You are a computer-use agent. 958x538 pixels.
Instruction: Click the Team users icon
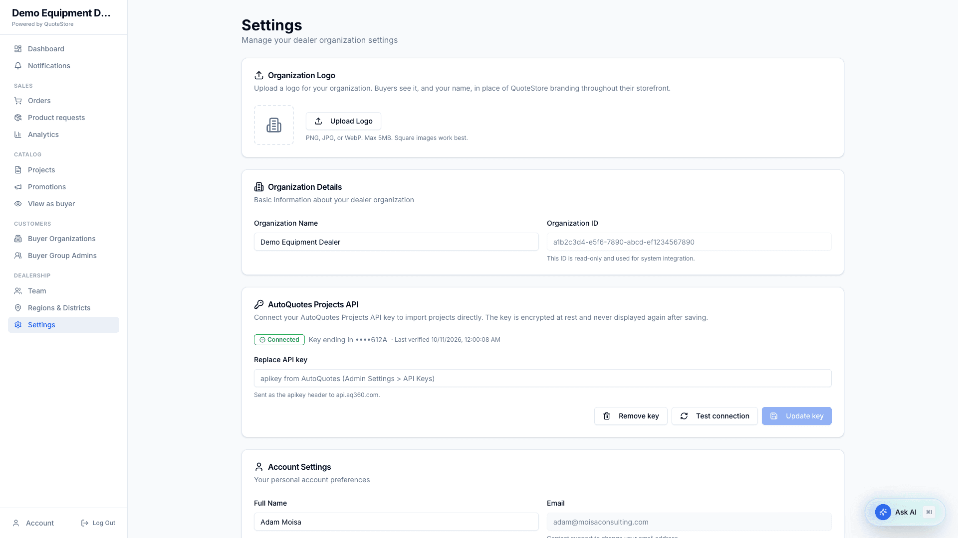pos(18,291)
